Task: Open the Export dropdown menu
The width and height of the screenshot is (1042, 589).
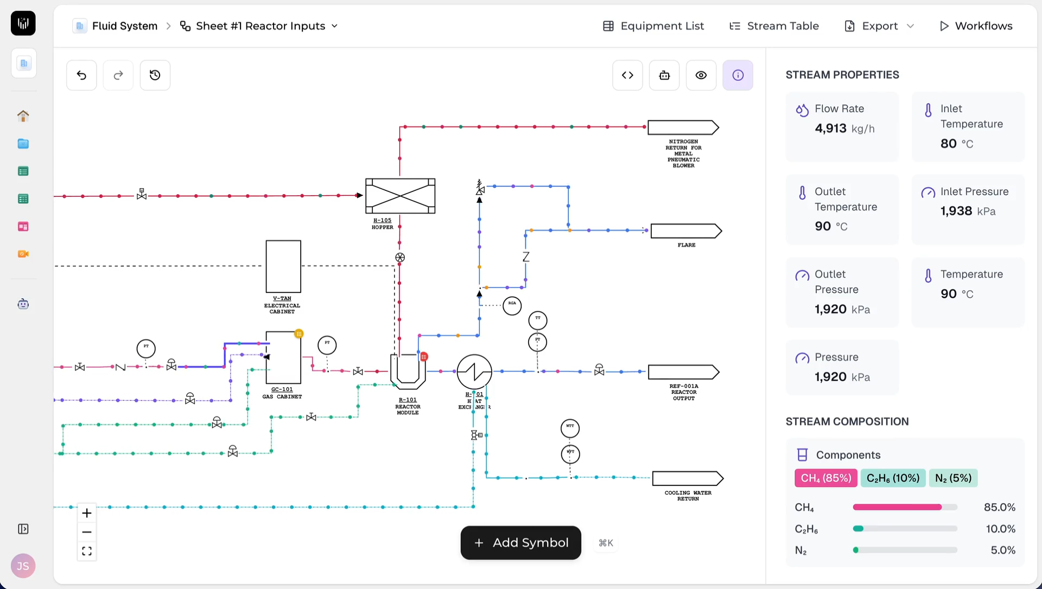Action: point(880,26)
